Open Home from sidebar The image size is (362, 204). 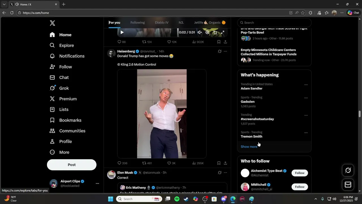(x=61, y=35)
